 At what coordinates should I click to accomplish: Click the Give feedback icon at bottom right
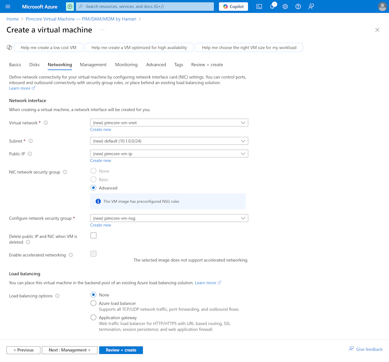pyautogui.click(x=351, y=349)
